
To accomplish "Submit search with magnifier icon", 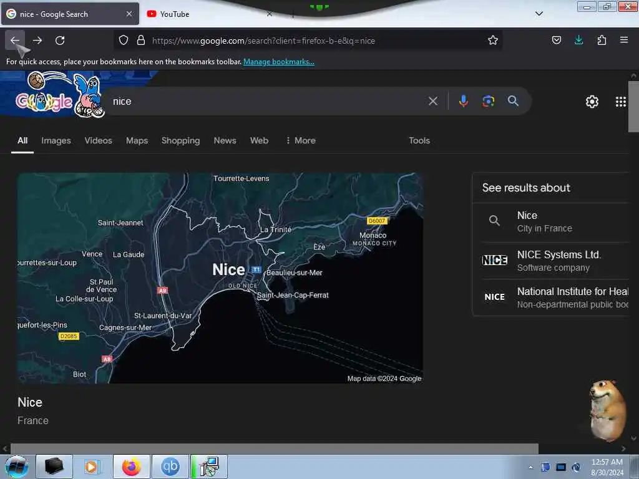I will (513, 101).
